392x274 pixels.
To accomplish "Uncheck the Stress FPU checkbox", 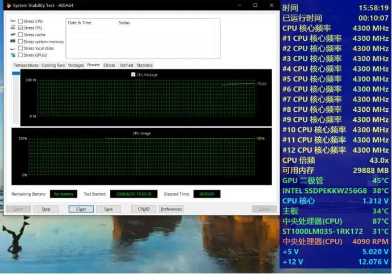I will (20, 28).
